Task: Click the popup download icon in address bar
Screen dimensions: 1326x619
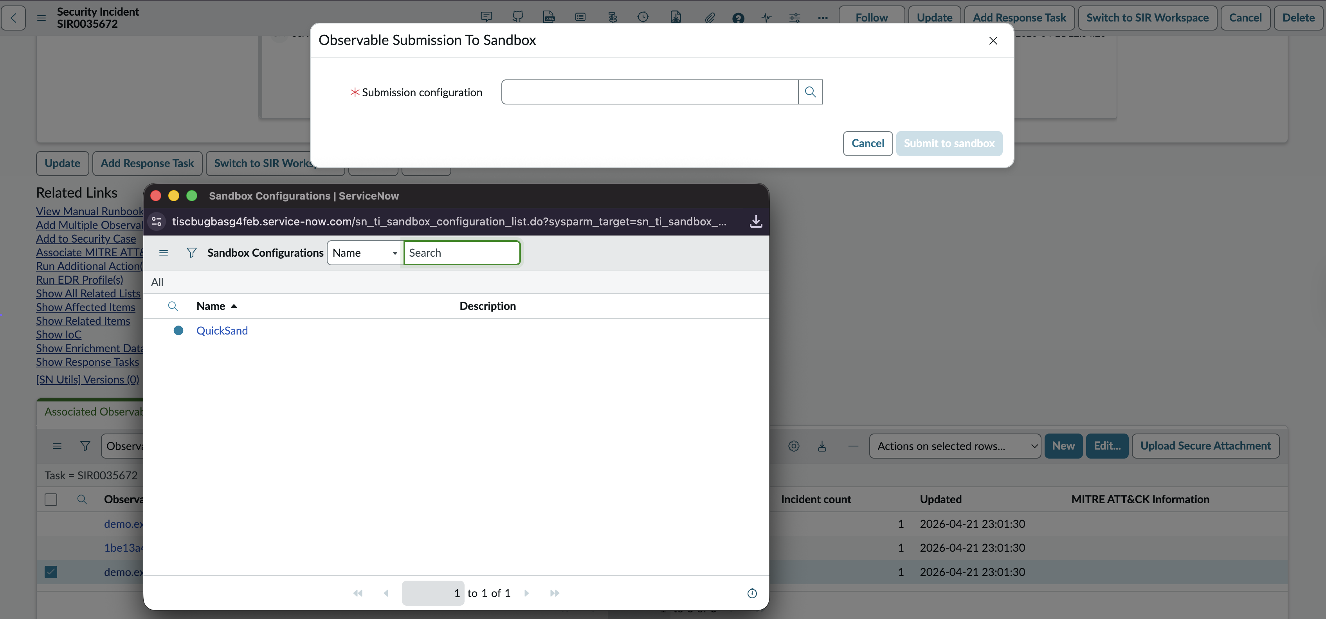Action: pos(756,221)
